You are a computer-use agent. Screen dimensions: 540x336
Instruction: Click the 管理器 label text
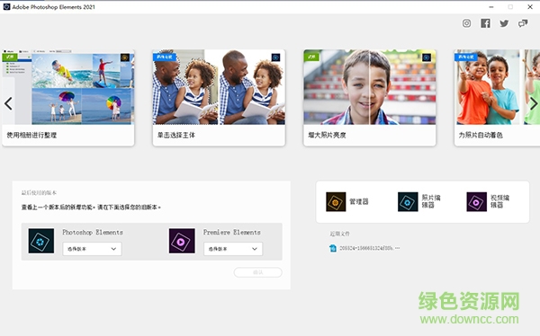(359, 201)
